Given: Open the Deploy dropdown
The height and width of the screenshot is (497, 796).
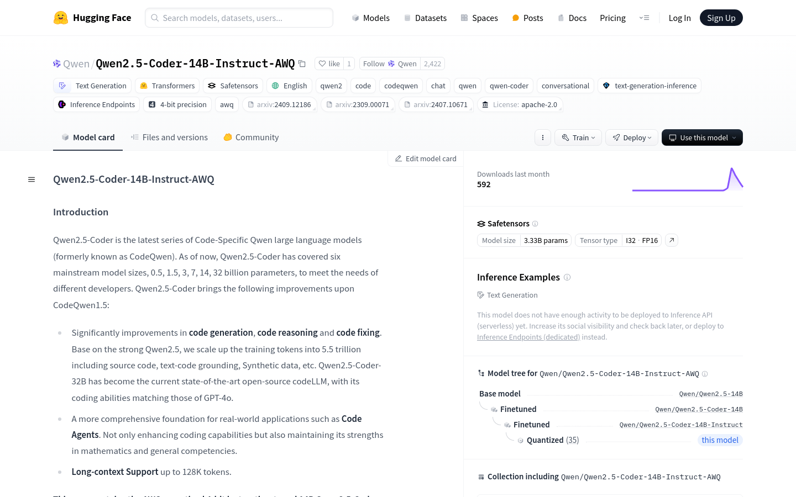Looking at the screenshot, I should pyautogui.click(x=631, y=137).
